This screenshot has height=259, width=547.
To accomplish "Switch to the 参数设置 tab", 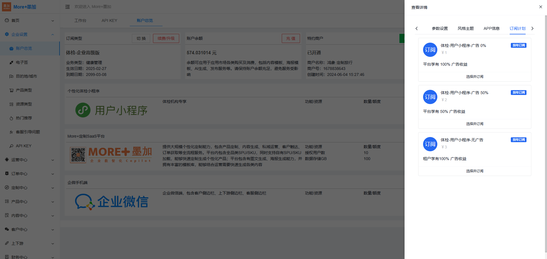I will click(x=440, y=28).
